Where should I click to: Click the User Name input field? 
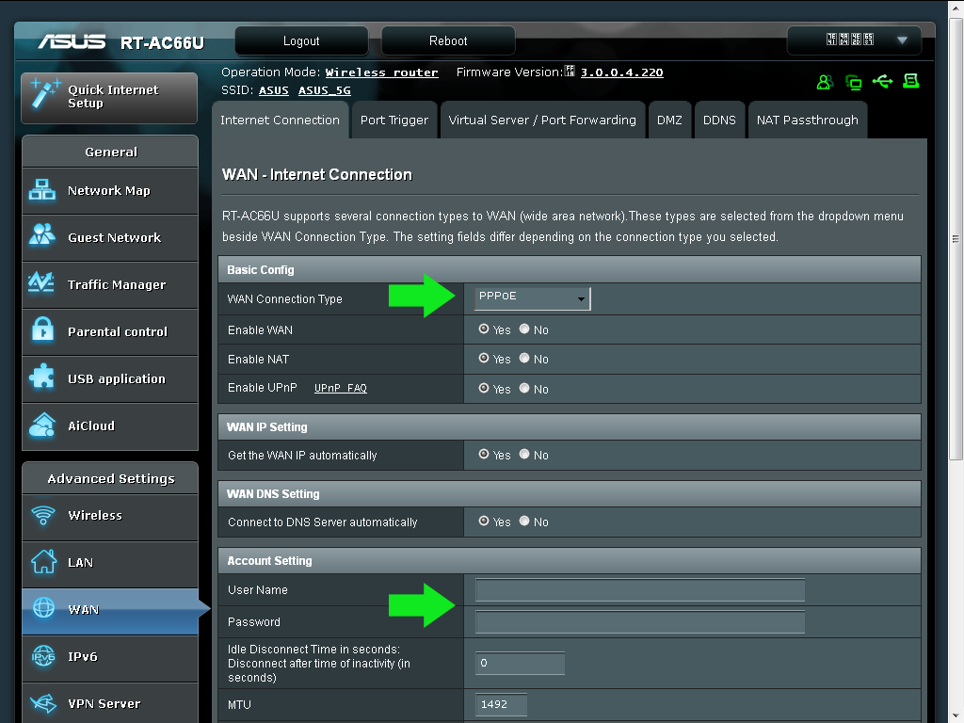click(640, 589)
